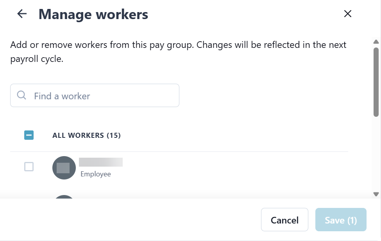Click the vertical scrollbar thumb
Viewport: 381px width, 241px height.
[x=376, y=82]
